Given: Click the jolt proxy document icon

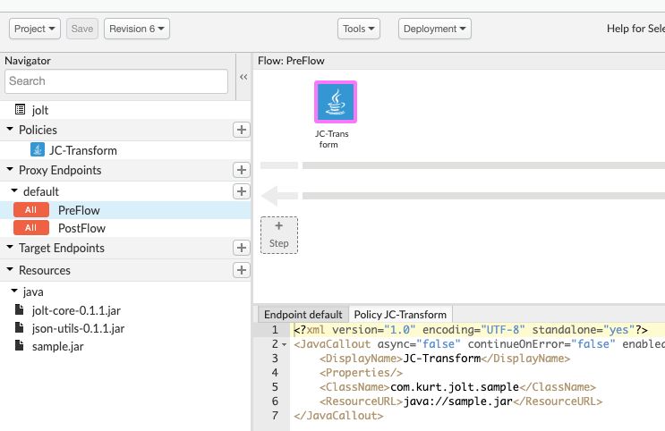Looking at the screenshot, I should [x=20, y=109].
